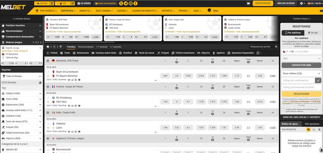
Task: Show previous best game arrow
Action: (33, 42)
